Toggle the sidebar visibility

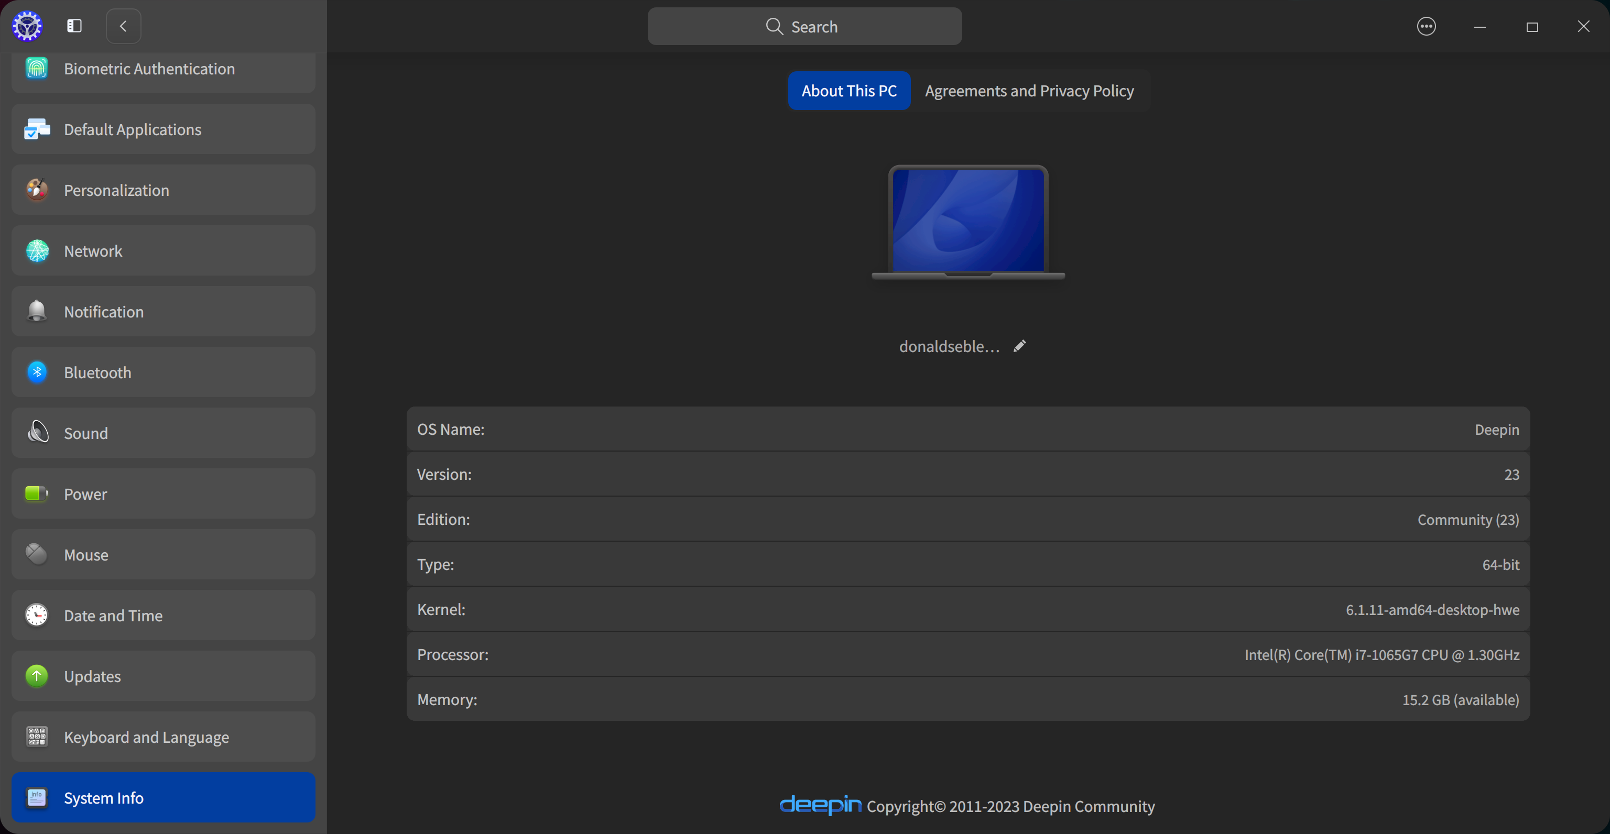click(74, 26)
